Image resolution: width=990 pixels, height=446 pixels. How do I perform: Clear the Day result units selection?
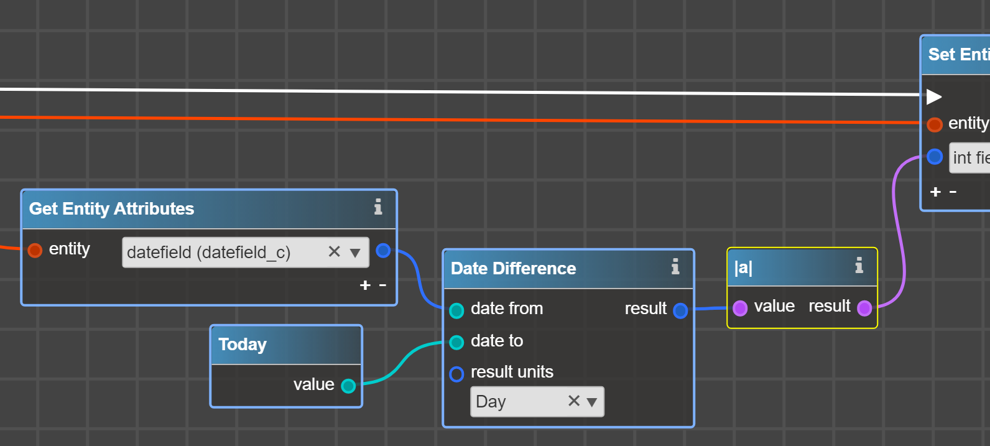(574, 401)
